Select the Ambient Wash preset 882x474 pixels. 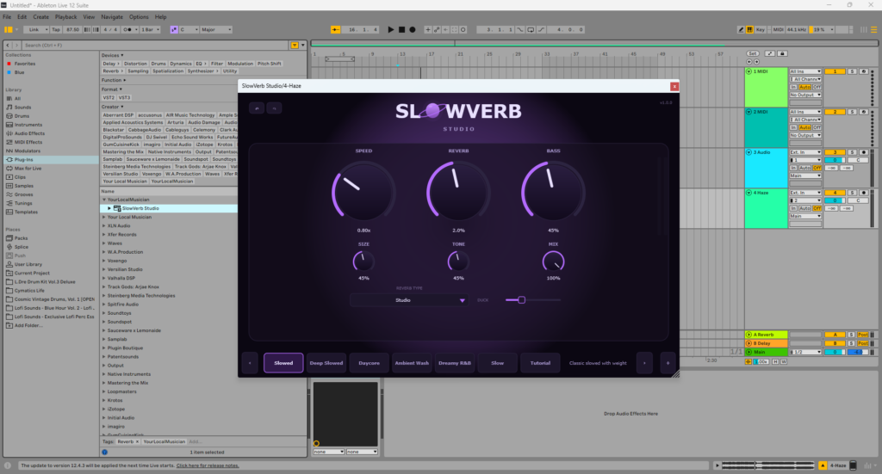pyautogui.click(x=412, y=363)
